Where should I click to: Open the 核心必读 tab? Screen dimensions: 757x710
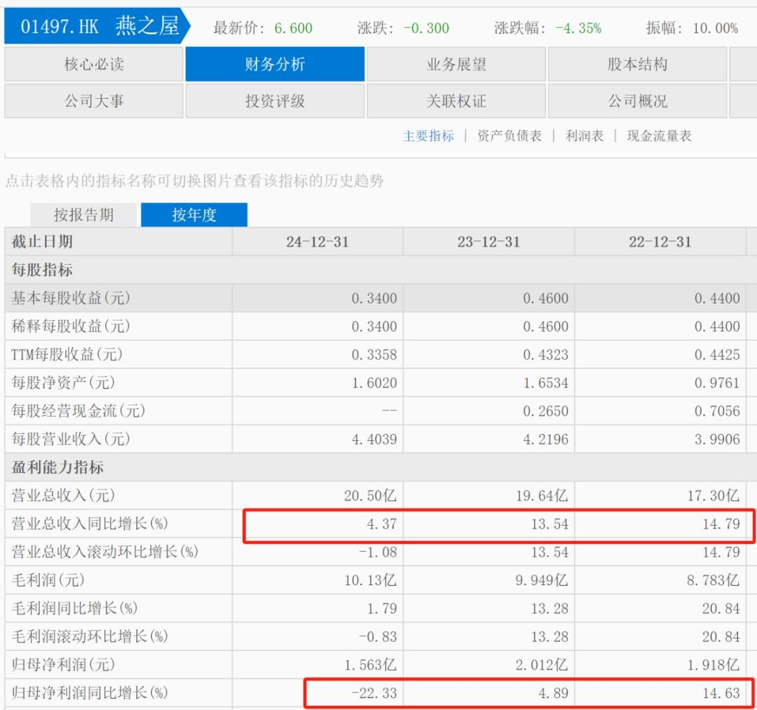pyautogui.click(x=94, y=64)
